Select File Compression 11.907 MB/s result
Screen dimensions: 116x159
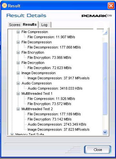coord(51,37)
